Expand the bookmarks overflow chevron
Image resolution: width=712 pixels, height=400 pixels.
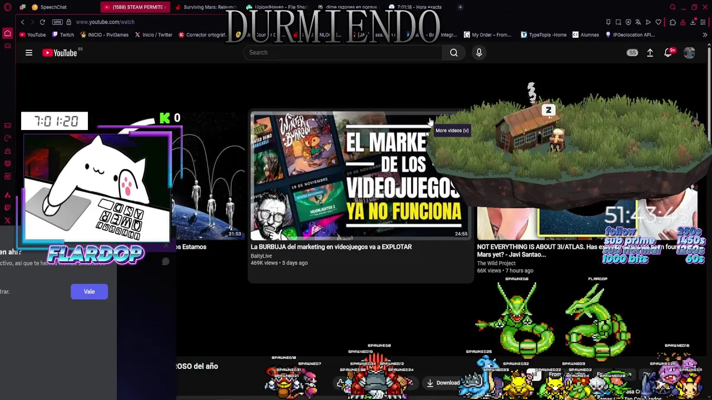(705, 34)
